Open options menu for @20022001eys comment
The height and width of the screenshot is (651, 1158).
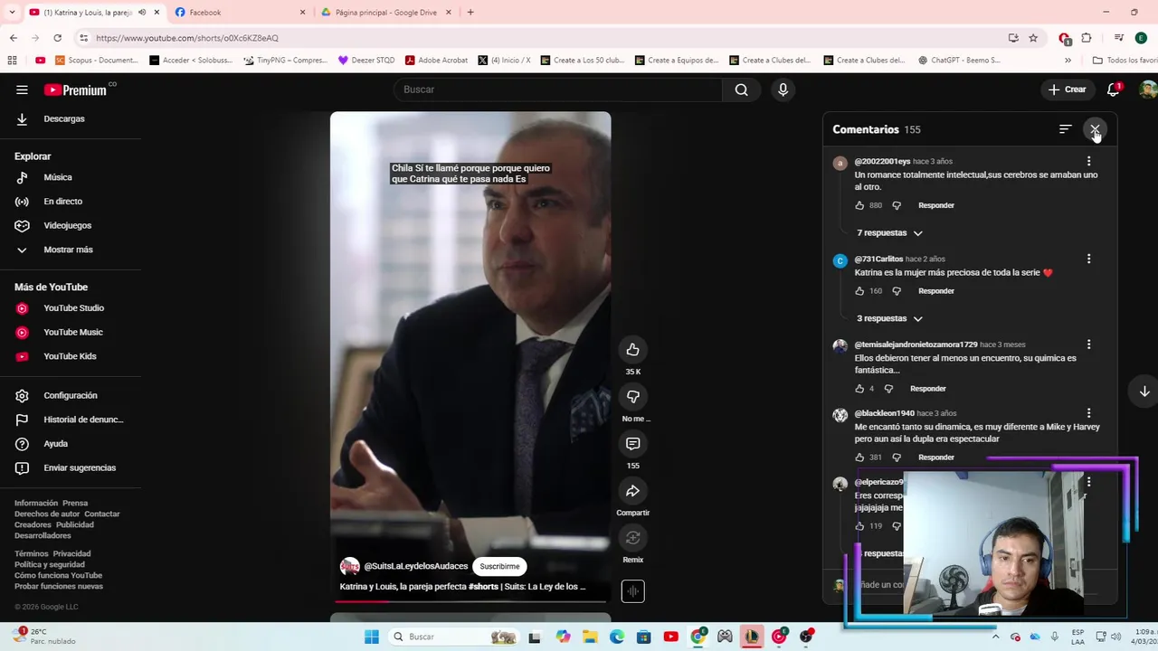click(x=1088, y=161)
